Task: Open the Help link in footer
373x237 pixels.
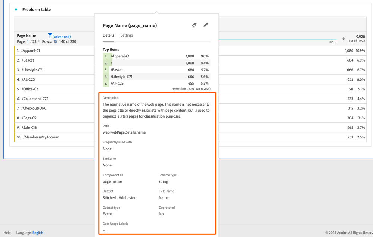Action: tap(7, 233)
